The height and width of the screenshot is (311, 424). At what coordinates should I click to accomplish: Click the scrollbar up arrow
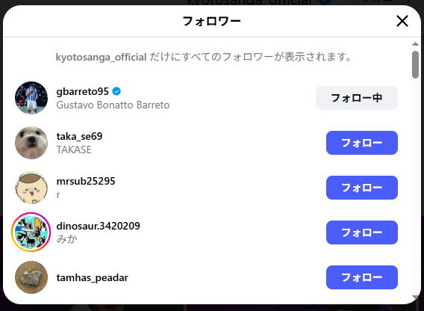415,44
